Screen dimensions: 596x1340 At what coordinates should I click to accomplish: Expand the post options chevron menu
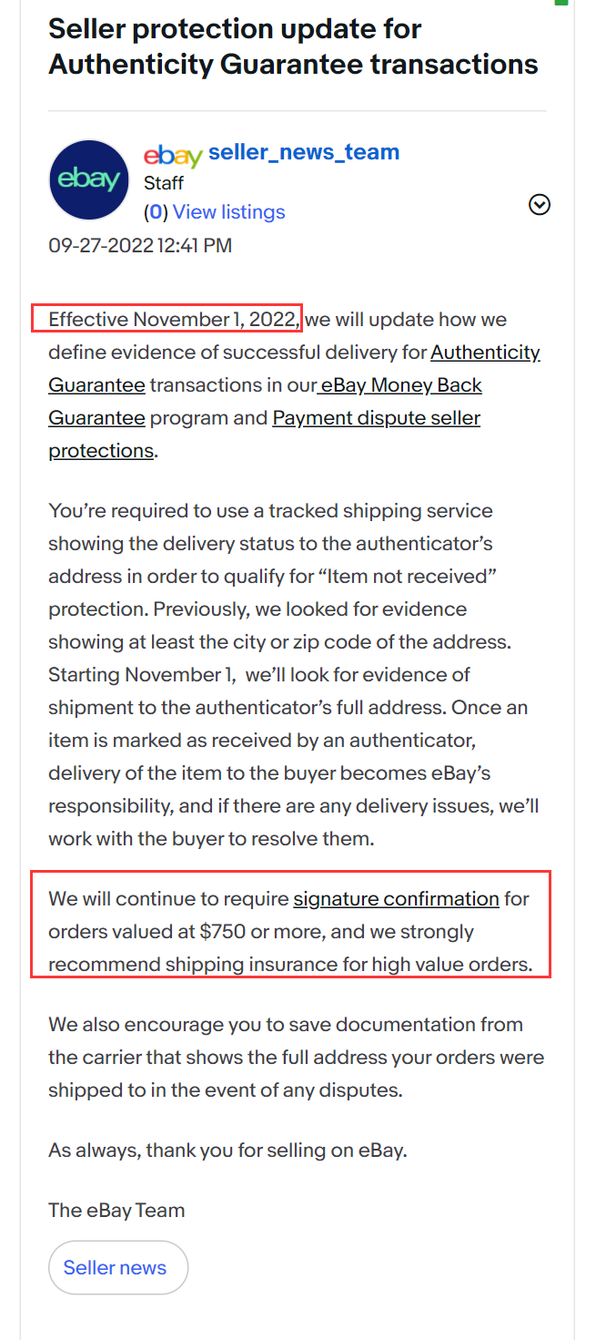click(540, 205)
